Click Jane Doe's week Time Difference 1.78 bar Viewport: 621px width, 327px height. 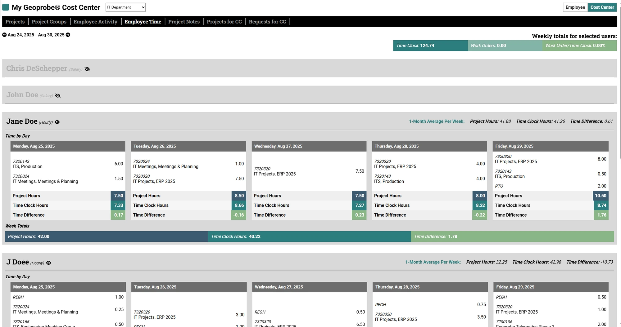click(x=512, y=236)
